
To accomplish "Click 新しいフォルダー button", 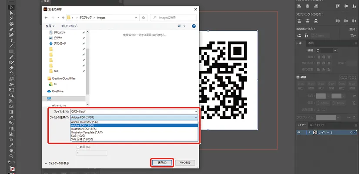I will coord(70,26).
